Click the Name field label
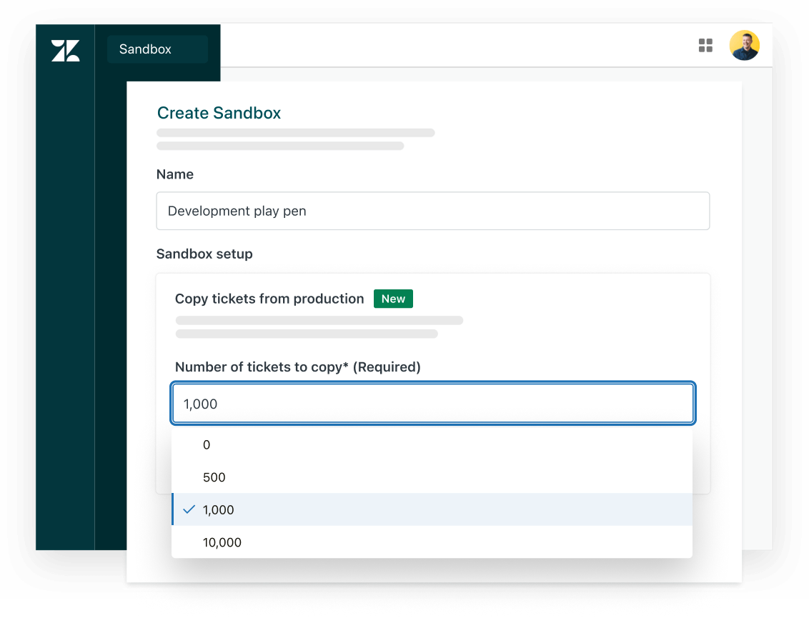The image size is (809, 618). point(175,174)
